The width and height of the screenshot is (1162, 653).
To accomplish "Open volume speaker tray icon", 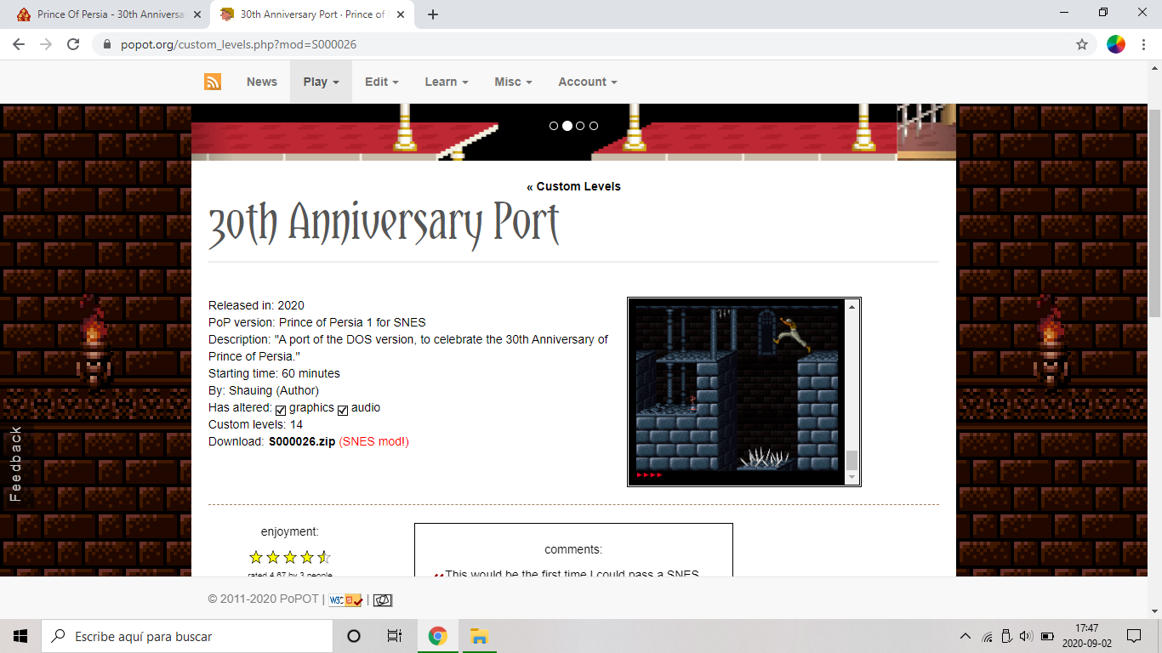I will pos(1026,636).
